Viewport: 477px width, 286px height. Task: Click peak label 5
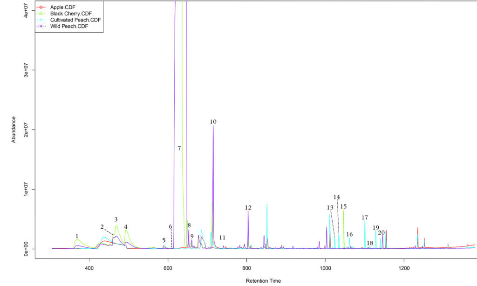(x=164, y=240)
